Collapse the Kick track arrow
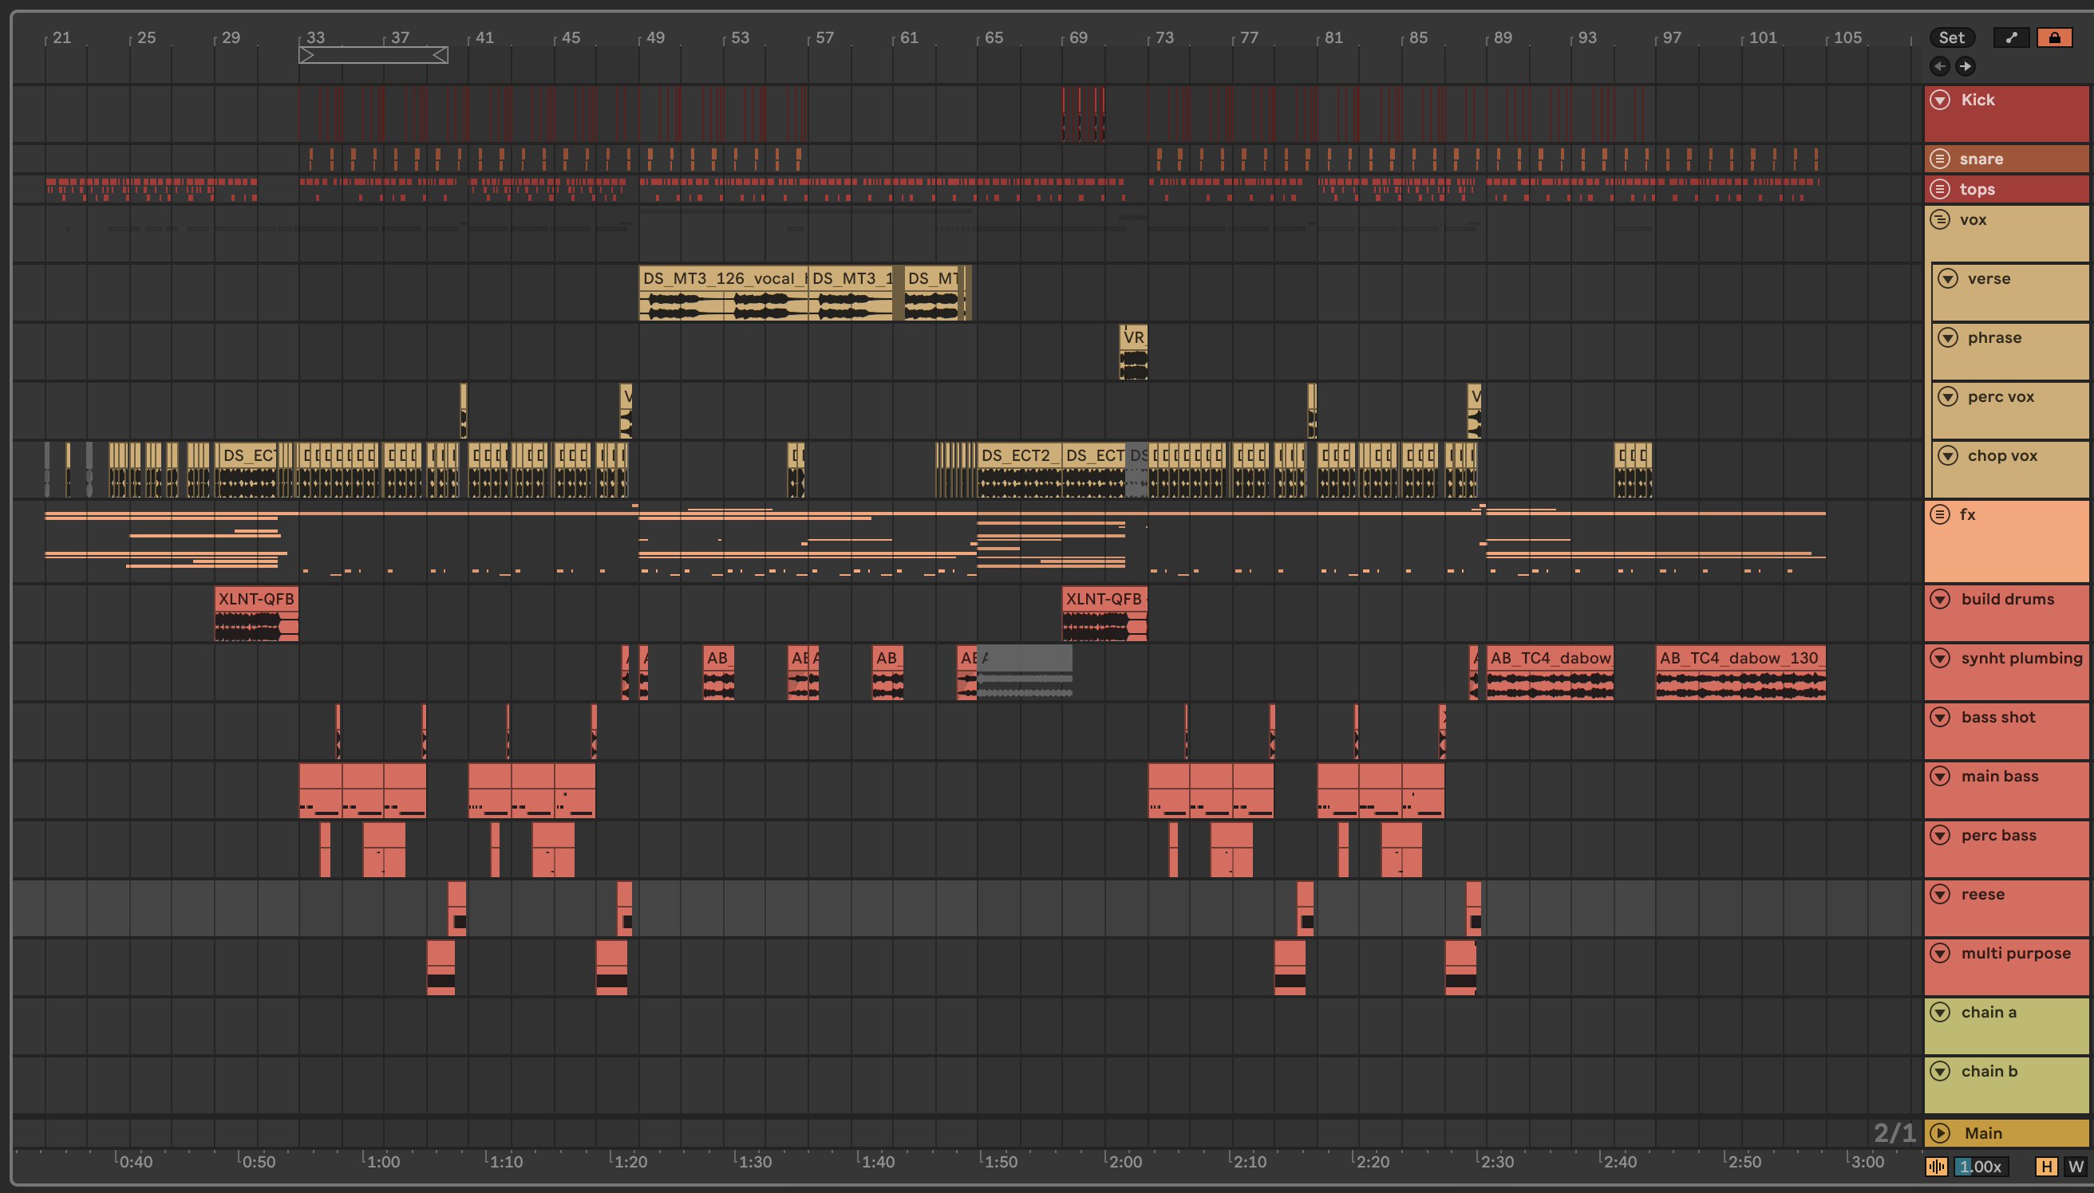 click(x=1940, y=100)
